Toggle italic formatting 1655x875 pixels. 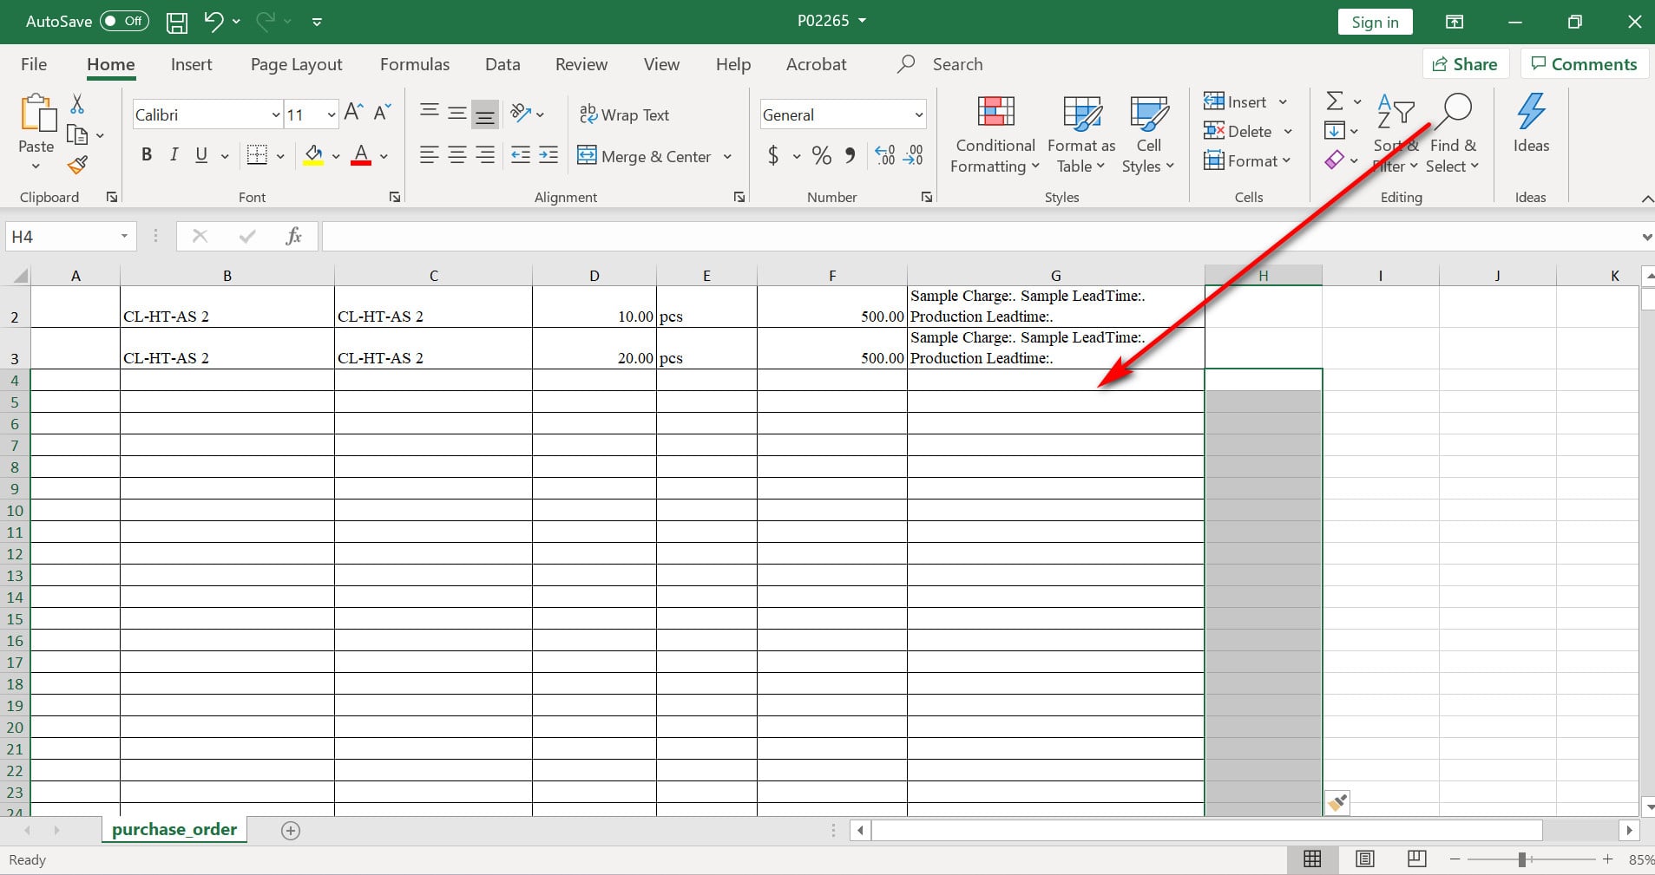click(174, 155)
